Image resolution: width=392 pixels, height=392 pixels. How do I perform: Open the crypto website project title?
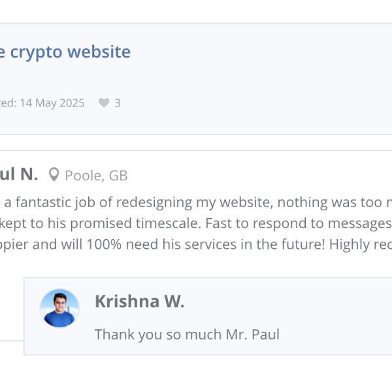click(65, 51)
